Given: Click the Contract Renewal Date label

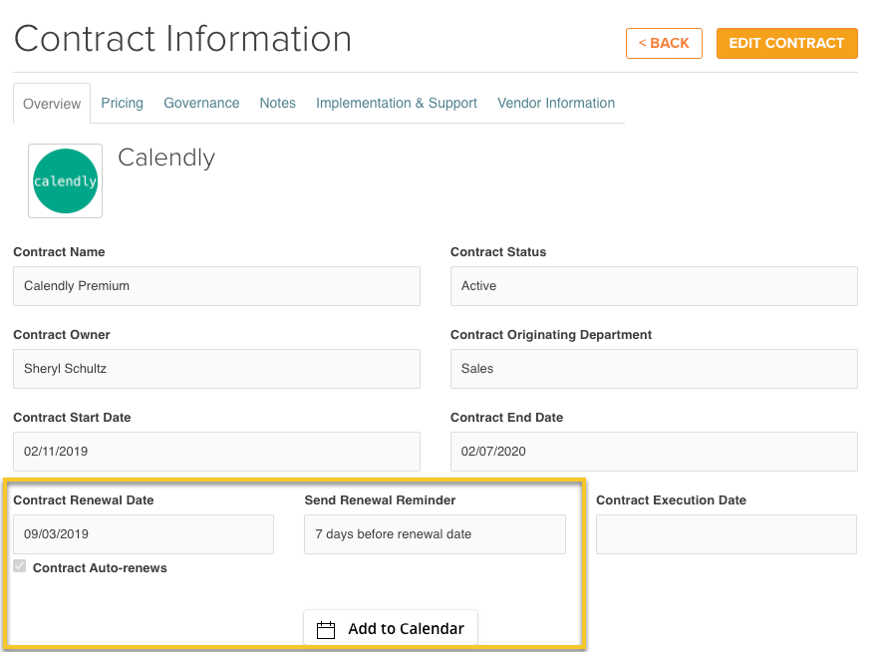Looking at the screenshot, I should pyautogui.click(x=84, y=500).
